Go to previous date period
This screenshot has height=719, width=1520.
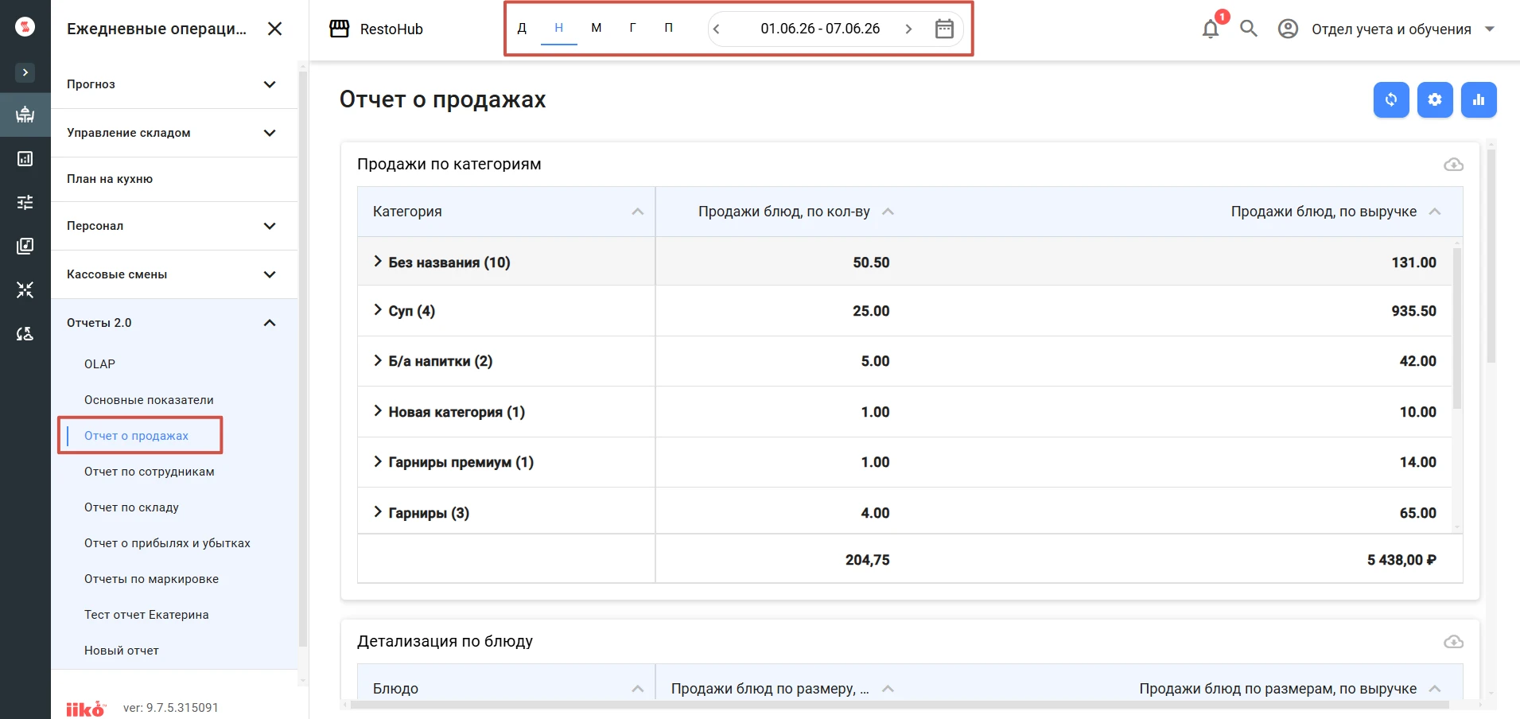coord(717,29)
